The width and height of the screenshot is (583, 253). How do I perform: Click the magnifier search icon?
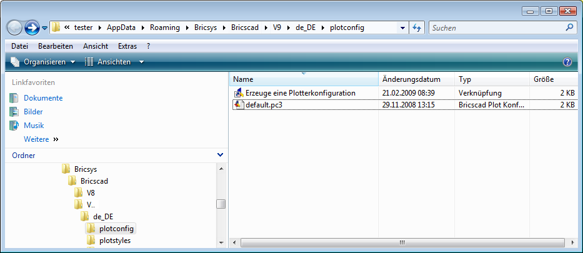pyautogui.click(x=569, y=27)
